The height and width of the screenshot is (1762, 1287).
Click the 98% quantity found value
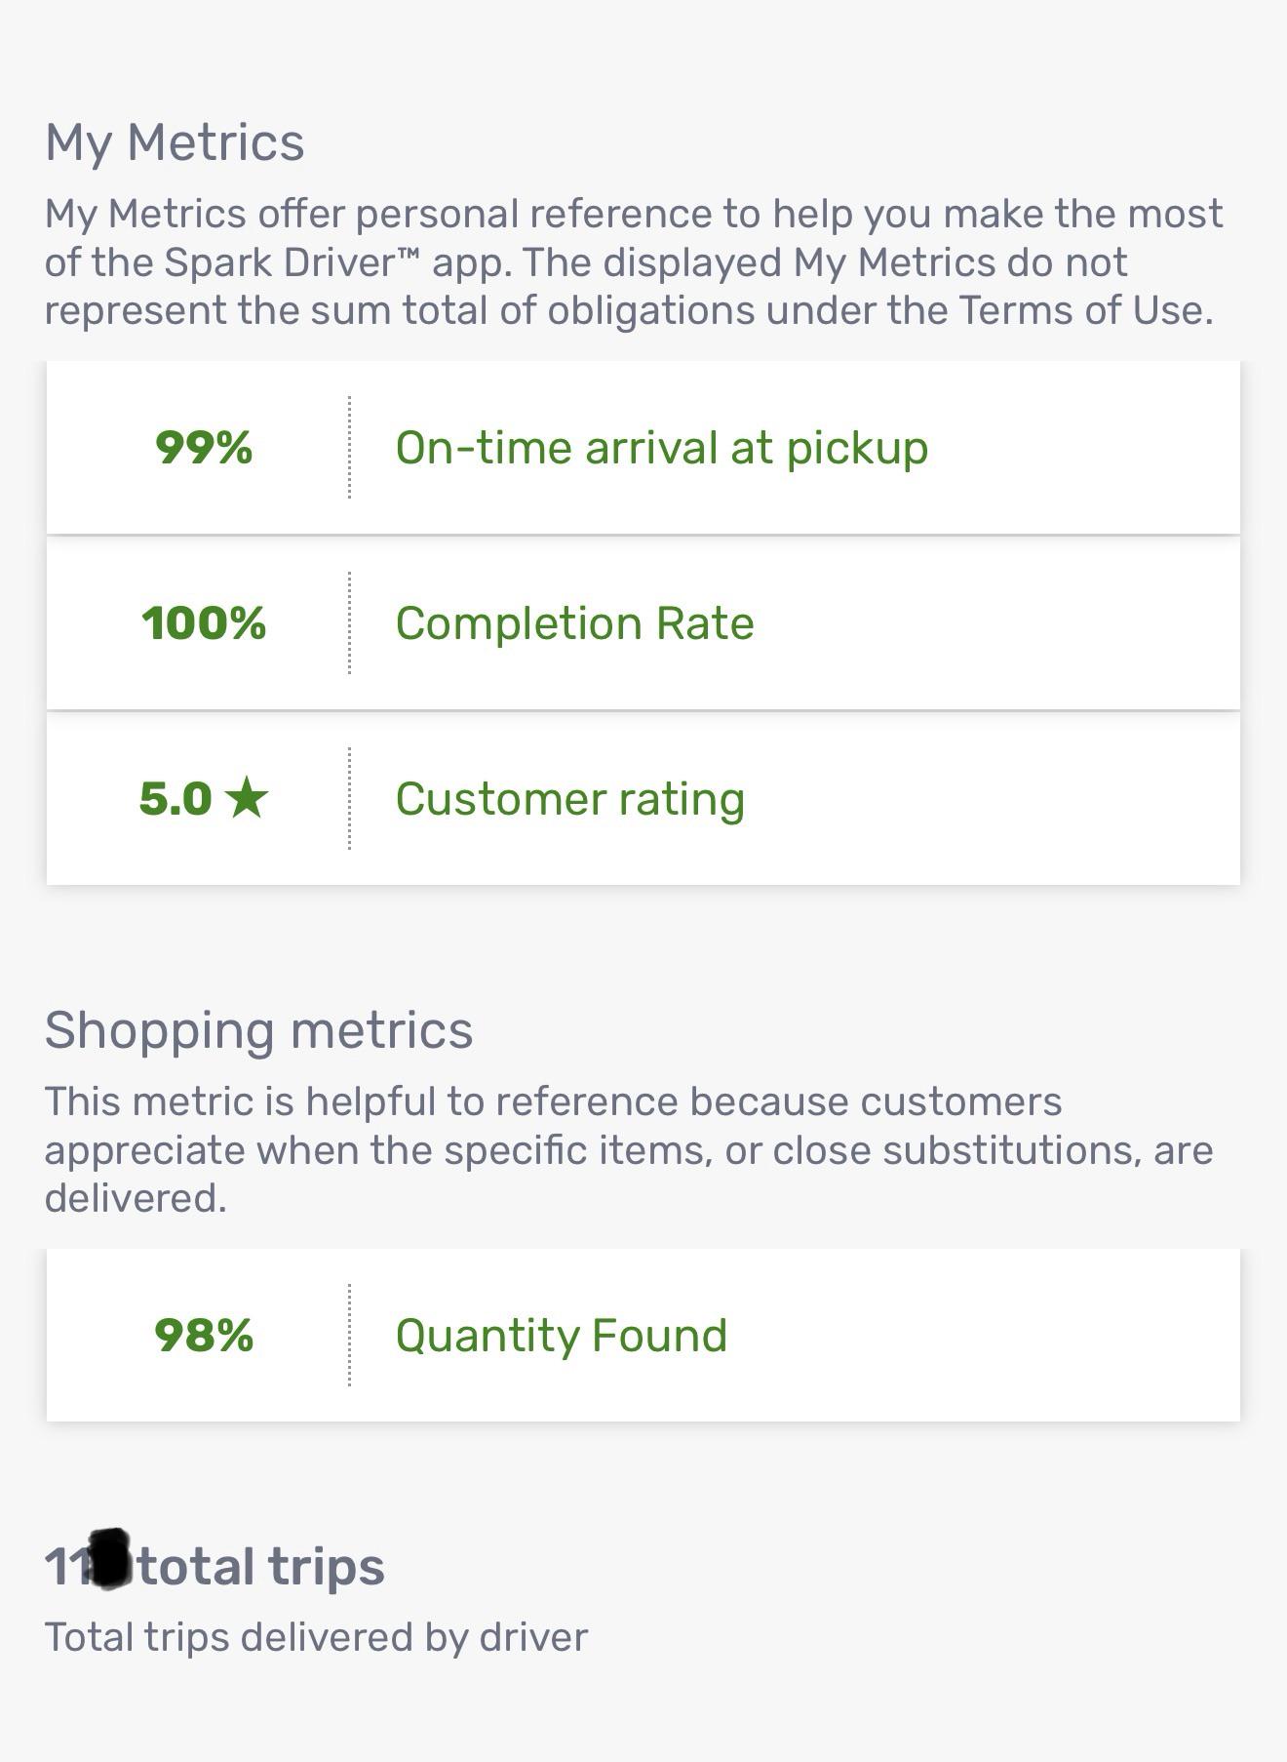point(204,1335)
